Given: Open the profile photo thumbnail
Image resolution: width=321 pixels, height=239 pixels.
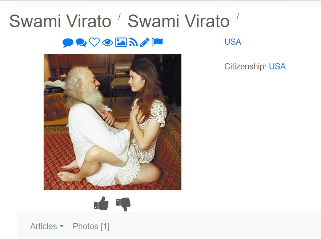Looking at the screenshot, I should click(x=112, y=122).
